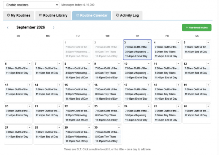
Task: Add a routine on day 10 with plus icon
Action: point(148,64)
